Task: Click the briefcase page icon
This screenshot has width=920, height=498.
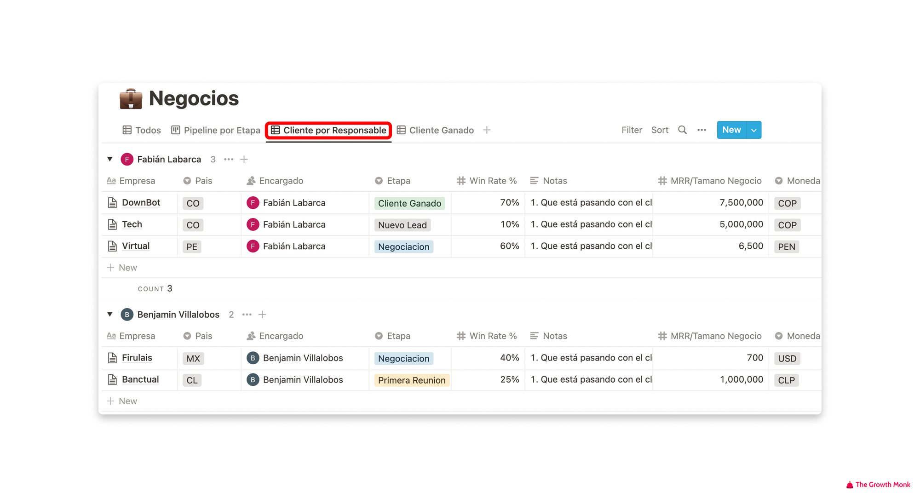Action: tap(131, 98)
